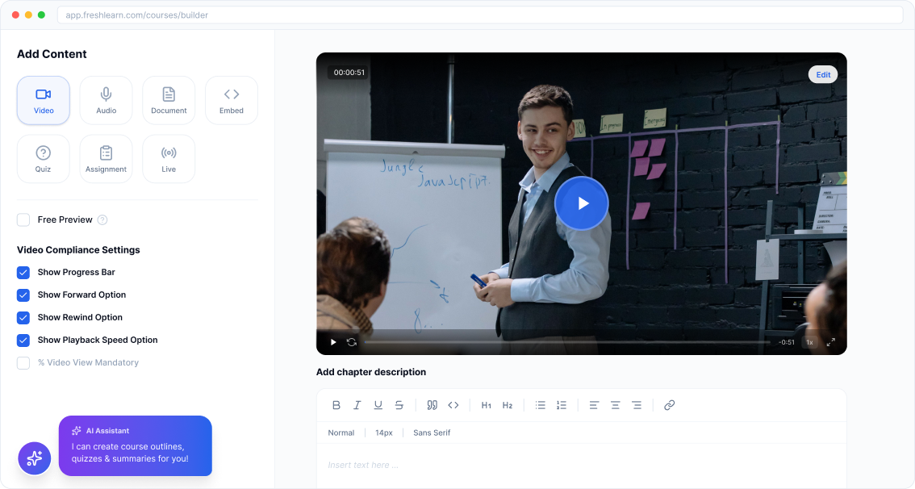Enable the Free Preview checkbox

pyautogui.click(x=23, y=220)
